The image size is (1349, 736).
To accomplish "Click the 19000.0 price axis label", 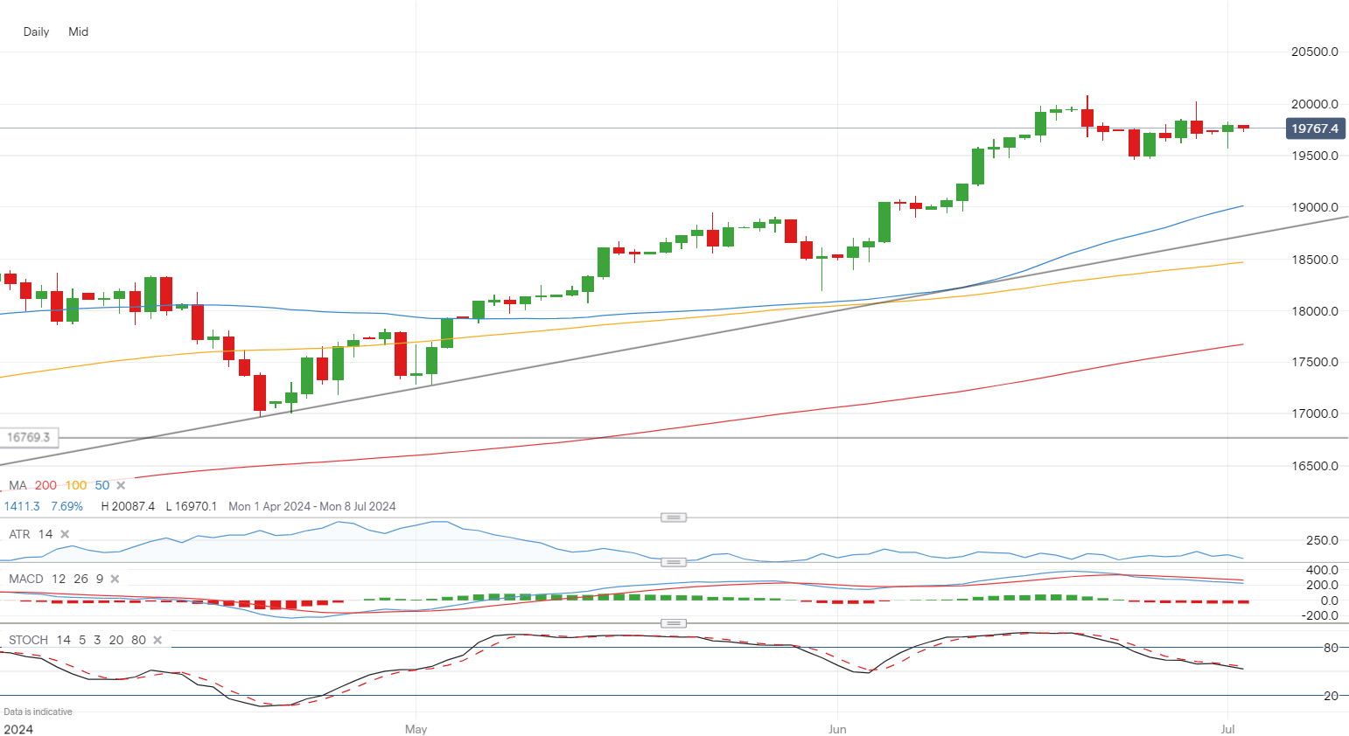I will [1315, 207].
